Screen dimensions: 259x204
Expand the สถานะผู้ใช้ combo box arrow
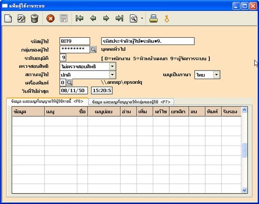click(112, 75)
